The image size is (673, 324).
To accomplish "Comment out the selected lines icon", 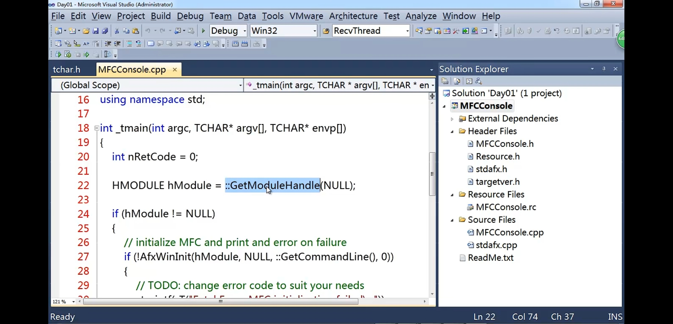I will (129, 44).
